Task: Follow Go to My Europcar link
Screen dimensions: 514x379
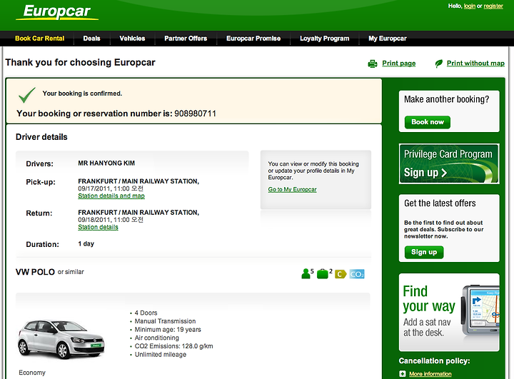Action: click(292, 189)
